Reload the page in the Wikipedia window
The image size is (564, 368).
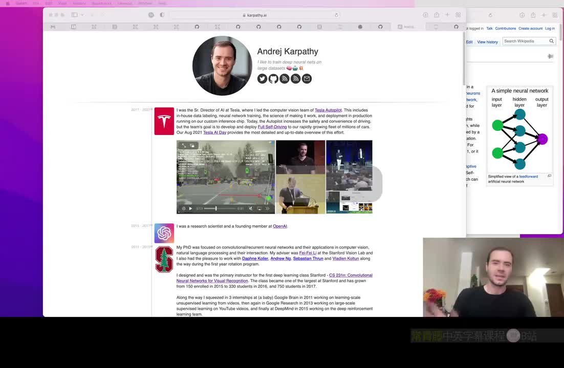click(x=490, y=15)
